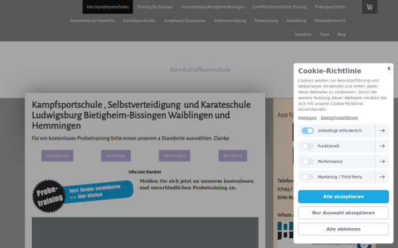This screenshot has width=398, height=248.
Task: Open Team menu item
Action: [x=324, y=34]
